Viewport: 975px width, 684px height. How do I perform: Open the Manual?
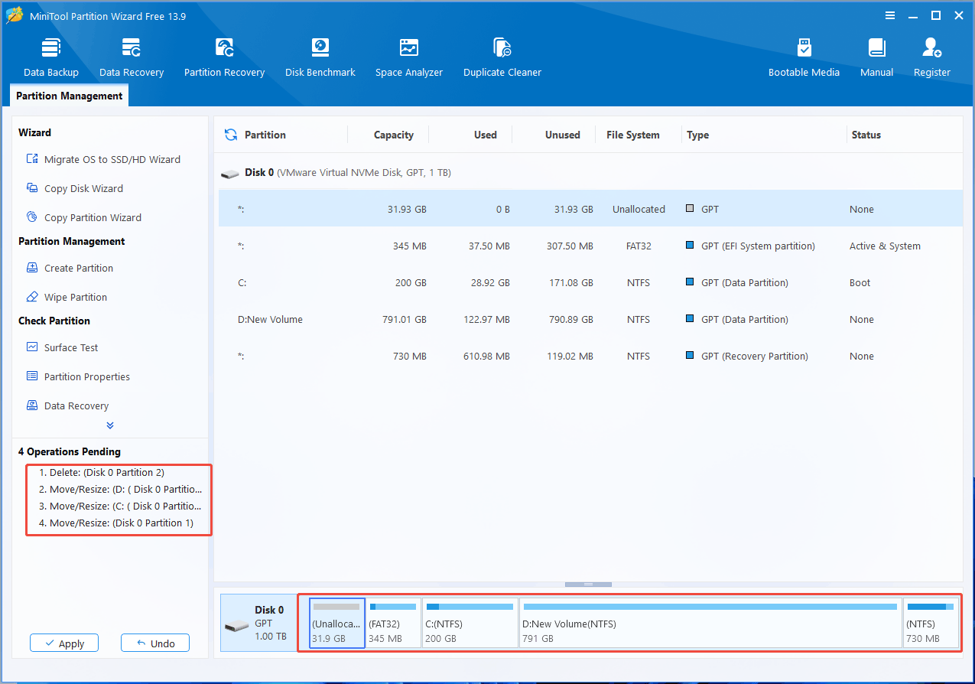[x=876, y=57]
